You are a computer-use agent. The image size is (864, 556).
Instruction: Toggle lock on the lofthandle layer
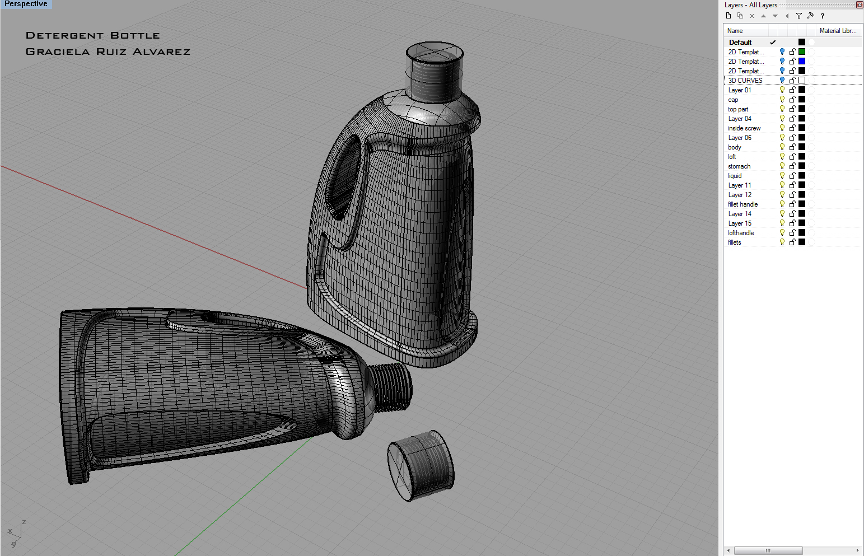coord(792,232)
